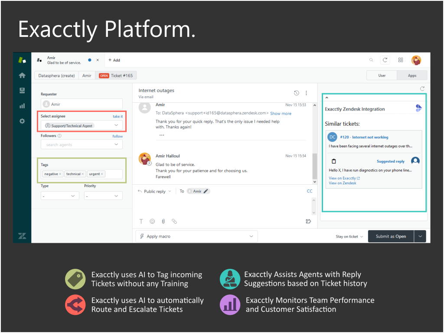Show ticket events history icon
This screenshot has height=333, width=444.
[296, 93]
